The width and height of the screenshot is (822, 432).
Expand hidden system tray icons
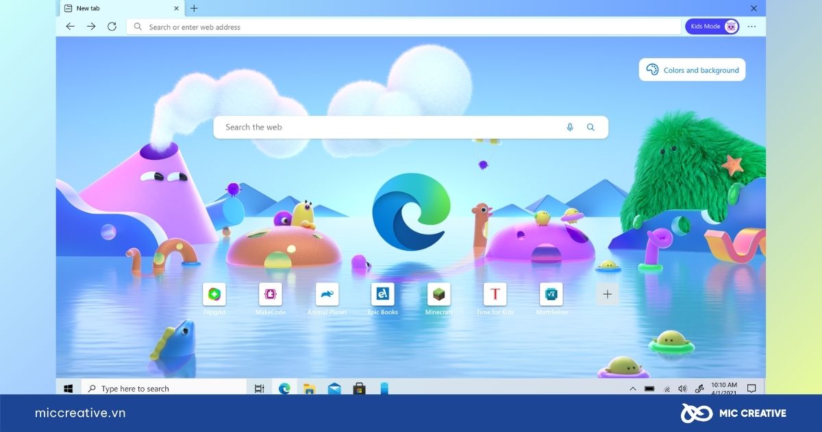(x=632, y=387)
